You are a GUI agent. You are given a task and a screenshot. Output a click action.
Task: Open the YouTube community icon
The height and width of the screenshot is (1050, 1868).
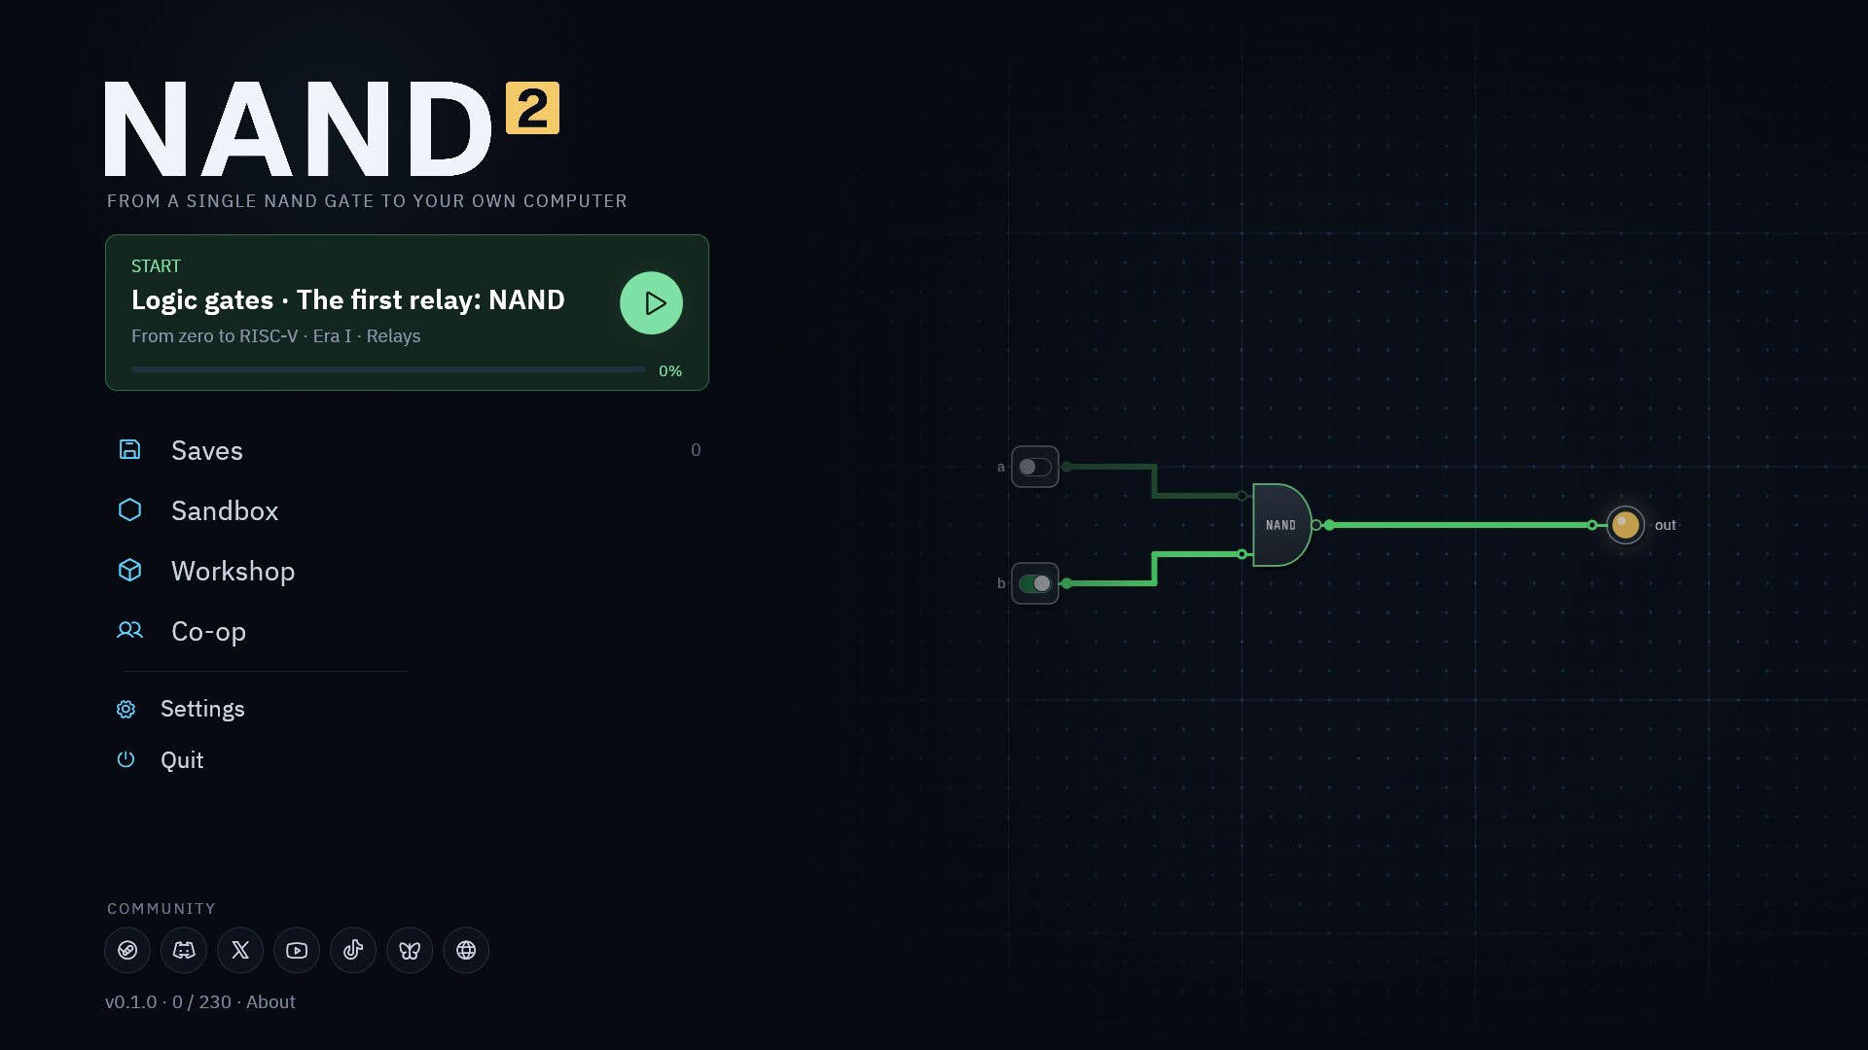pyautogui.click(x=297, y=950)
